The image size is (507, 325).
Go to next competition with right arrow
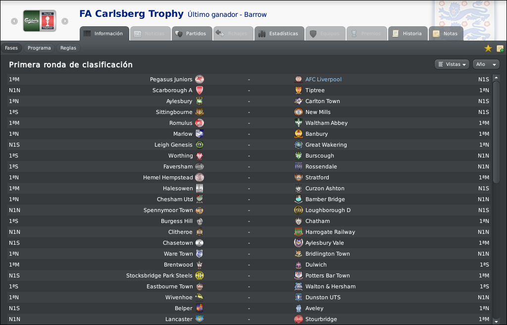(x=65, y=21)
